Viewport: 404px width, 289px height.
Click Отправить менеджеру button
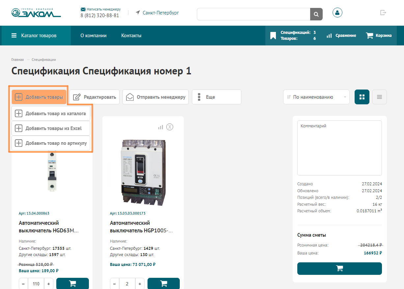[155, 97]
